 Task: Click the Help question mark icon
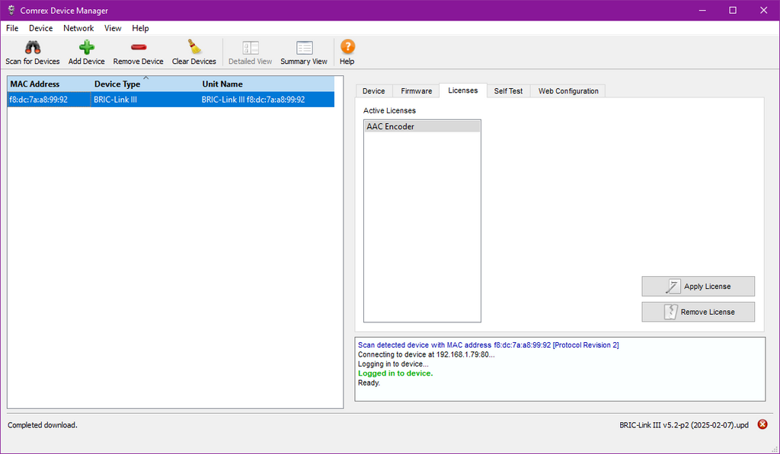tap(347, 48)
